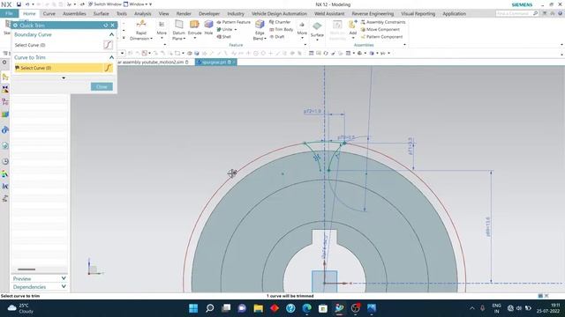This screenshot has width=565, height=317.
Task: Collapse the Boundary Curve section
Action: pyautogui.click(x=111, y=34)
